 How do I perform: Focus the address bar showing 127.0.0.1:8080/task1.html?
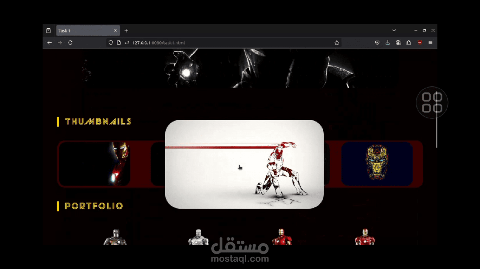tap(224, 43)
